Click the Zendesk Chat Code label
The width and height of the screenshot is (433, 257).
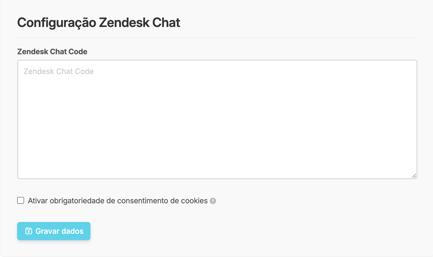click(52, 51)
